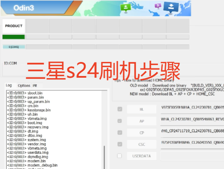Switch to the Log tab
The width and height of the screenshot is (224, 169).
pyautogui.click(x=9, y=85)
